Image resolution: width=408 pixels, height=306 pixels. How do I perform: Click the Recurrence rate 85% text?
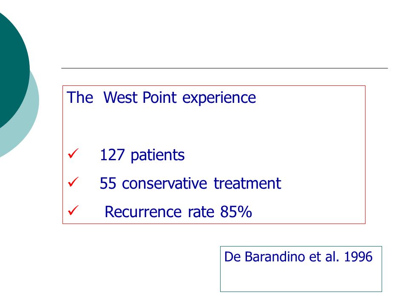tap(178, 212)
